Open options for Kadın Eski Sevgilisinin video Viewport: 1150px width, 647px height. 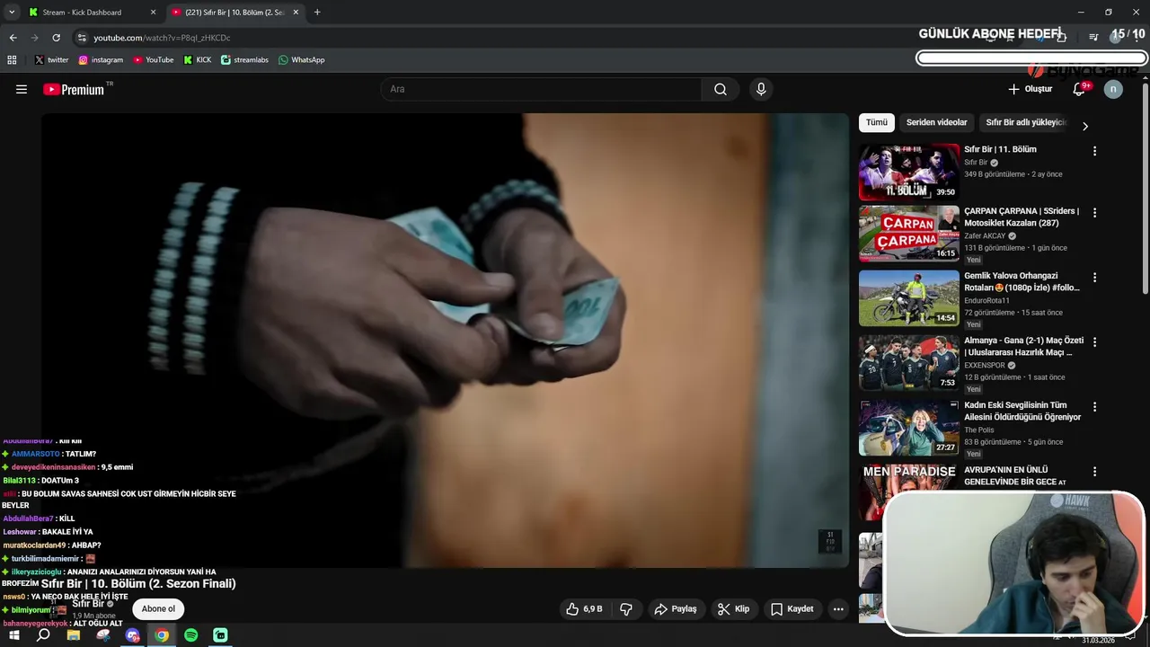[1094, 407]
